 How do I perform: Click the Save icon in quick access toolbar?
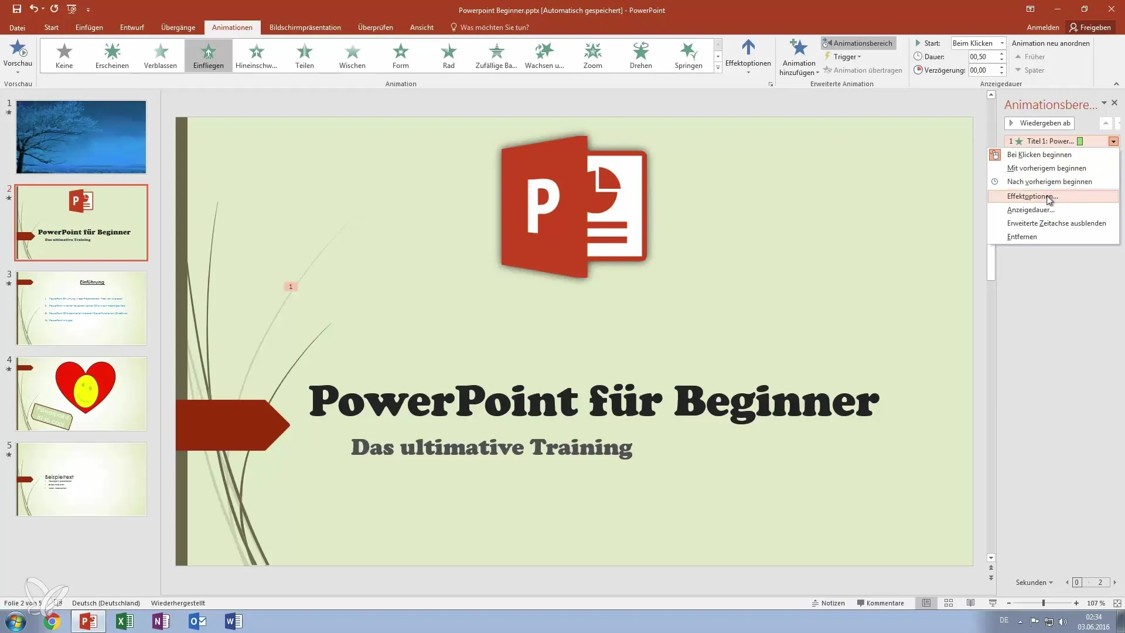point(17,9)
